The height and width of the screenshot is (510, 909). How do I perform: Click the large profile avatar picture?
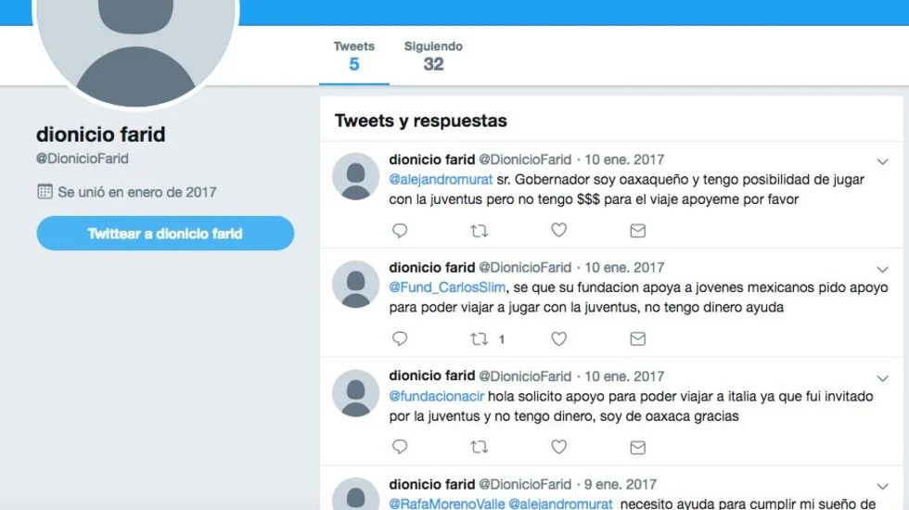click(x=135, y=46)
